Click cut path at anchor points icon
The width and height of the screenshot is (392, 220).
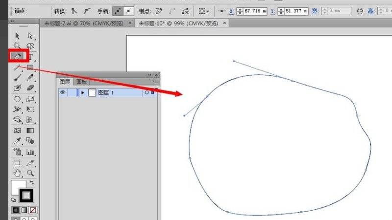point(185,11)
